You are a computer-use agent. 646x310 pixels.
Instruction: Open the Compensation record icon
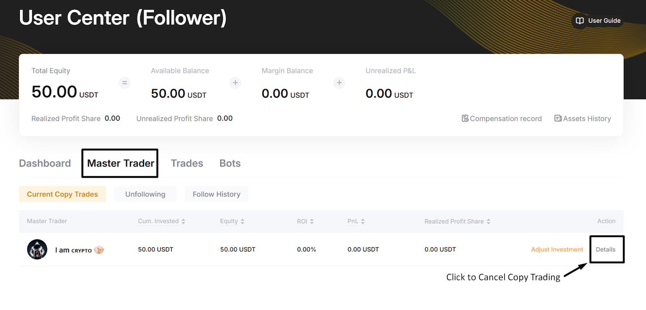[x=465, y=118]
